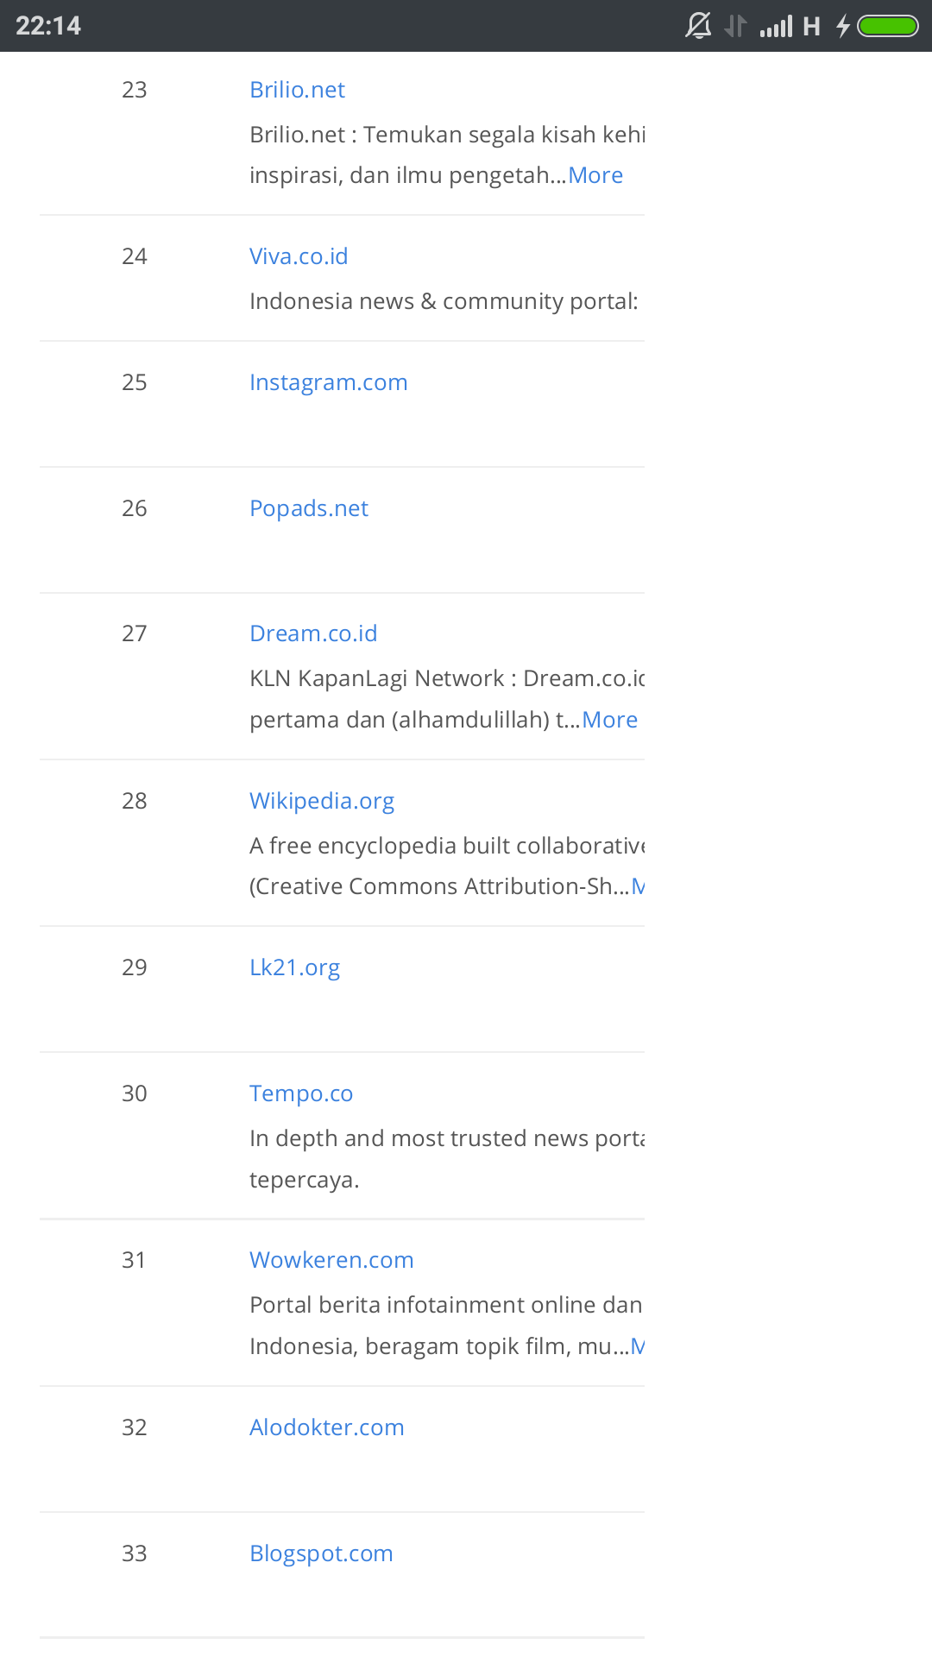The image size is (932, 1657).
Task: Open the Lk21.org link
Action: pos(295,967)
